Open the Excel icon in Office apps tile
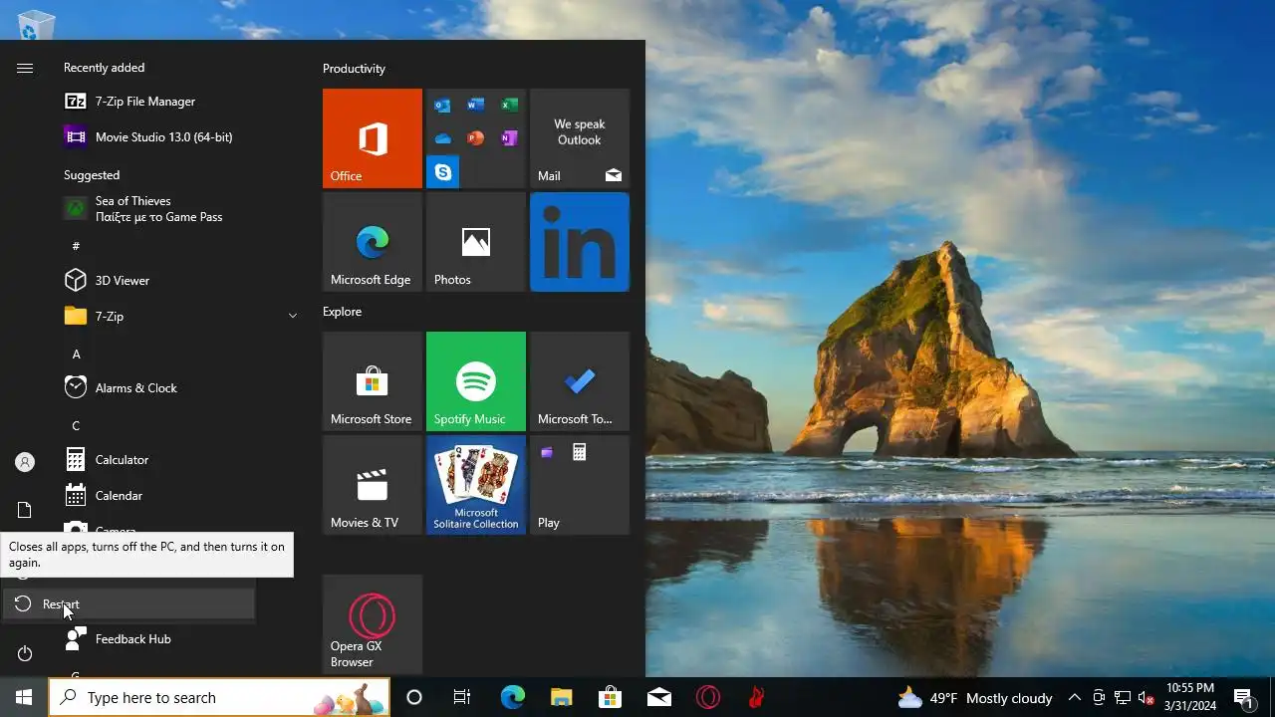Screen dimensions: 1275x717 pos(509,105)
